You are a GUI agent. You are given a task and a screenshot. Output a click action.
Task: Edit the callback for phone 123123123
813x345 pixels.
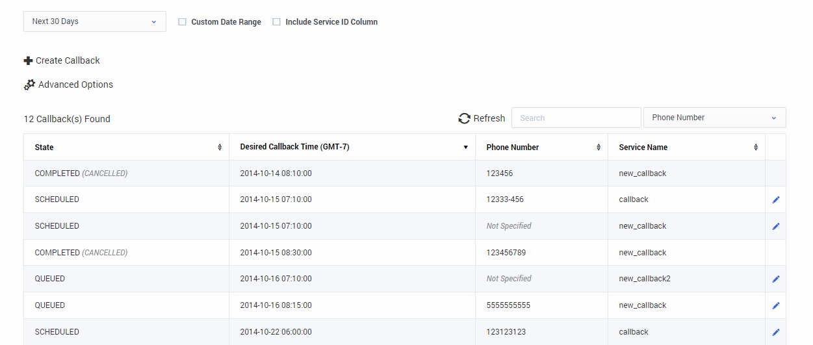click(x=775, y=333)
